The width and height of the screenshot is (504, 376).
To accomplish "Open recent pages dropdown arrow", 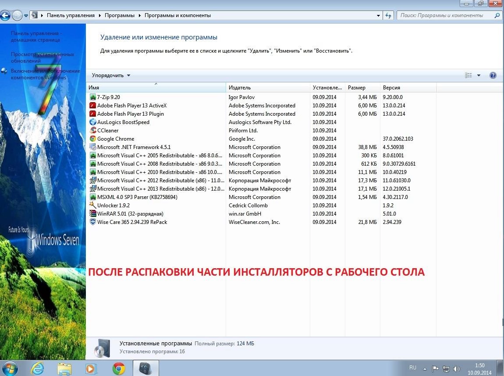I will (26, 15).
